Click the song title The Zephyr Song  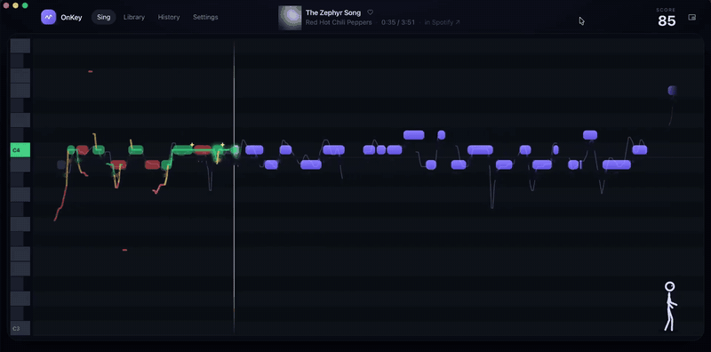point(333,12)
